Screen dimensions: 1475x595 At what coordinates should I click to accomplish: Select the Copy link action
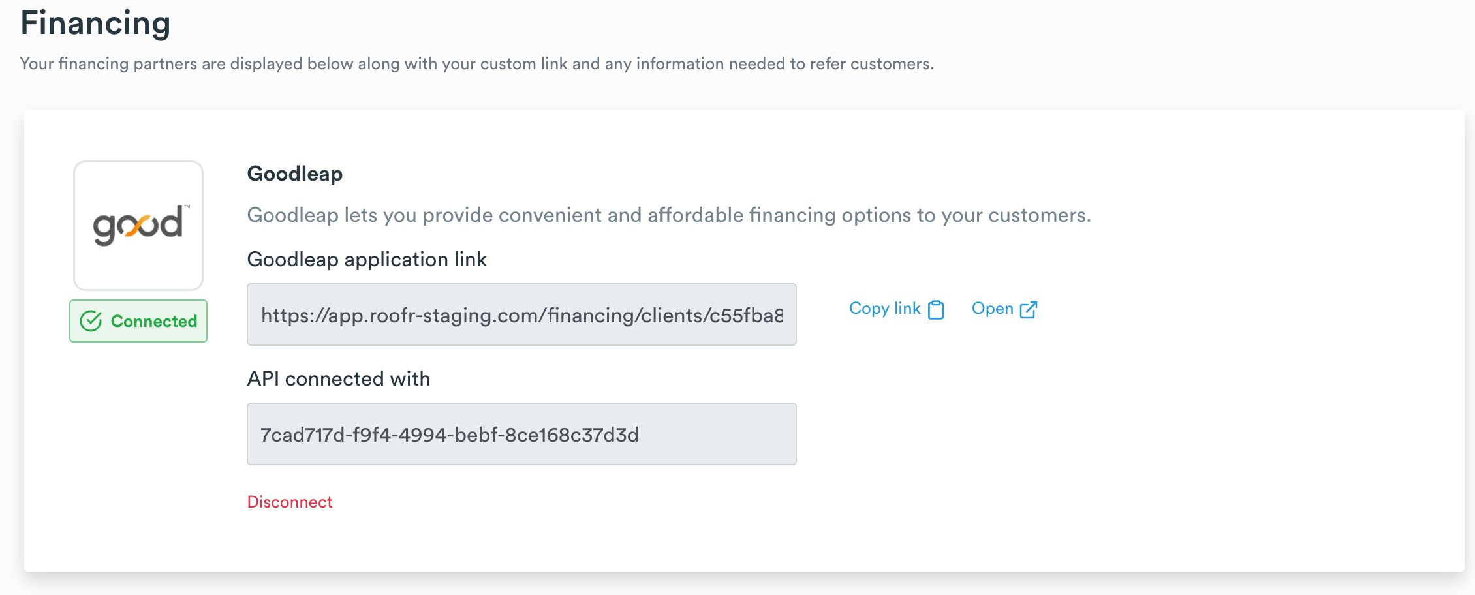click(884, 308)
